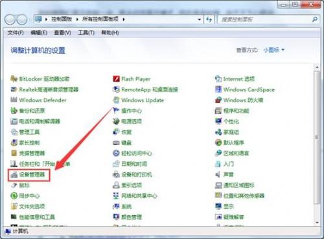Open Internet 选项 icon
Screen dimensions: 324x239
[x=218, y=79]
